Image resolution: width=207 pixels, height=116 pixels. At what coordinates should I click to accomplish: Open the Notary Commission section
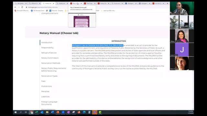tap(50, 58)
